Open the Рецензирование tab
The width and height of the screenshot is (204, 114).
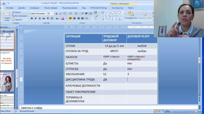[x=69, y=8]
